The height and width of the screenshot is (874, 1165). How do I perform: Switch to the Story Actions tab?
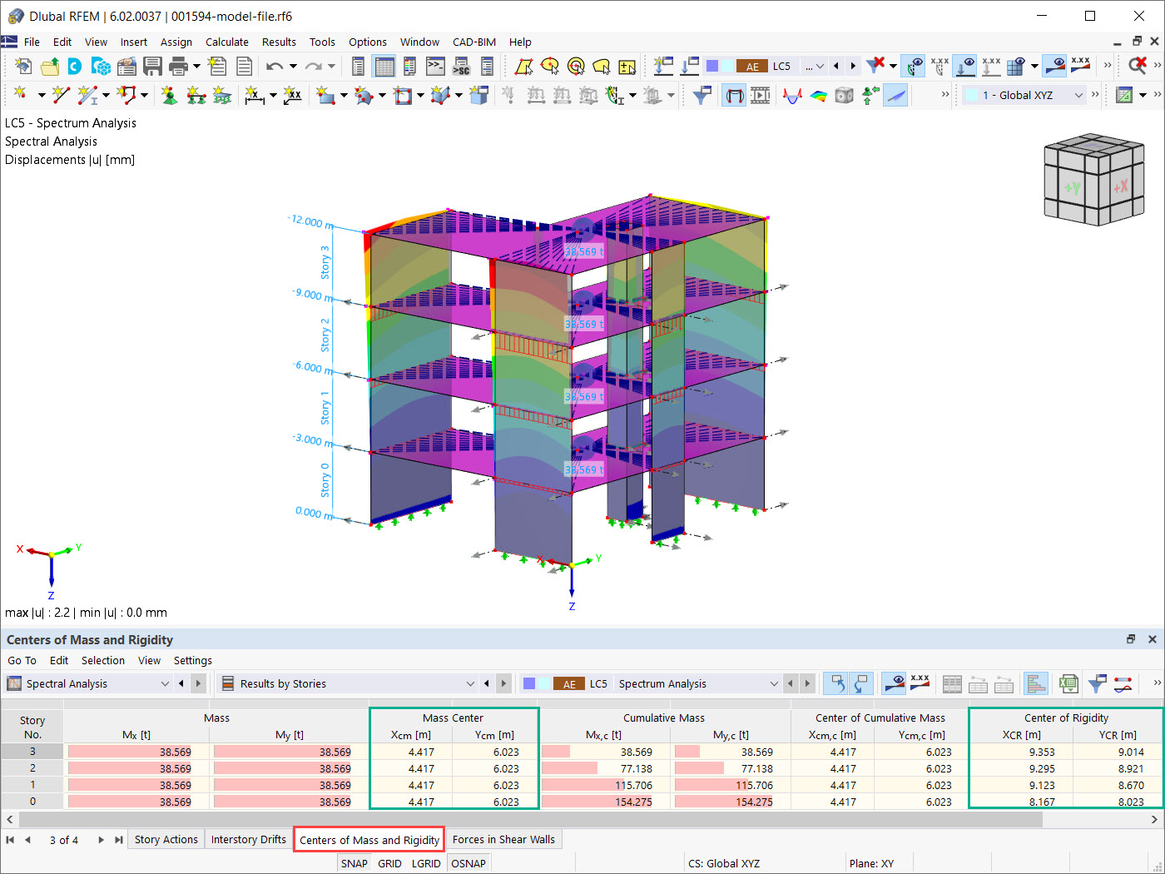[166, 839]
